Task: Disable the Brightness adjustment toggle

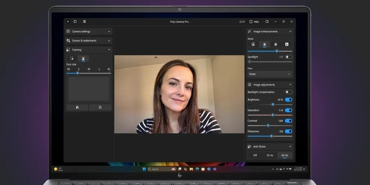Action: click(288, 100)
